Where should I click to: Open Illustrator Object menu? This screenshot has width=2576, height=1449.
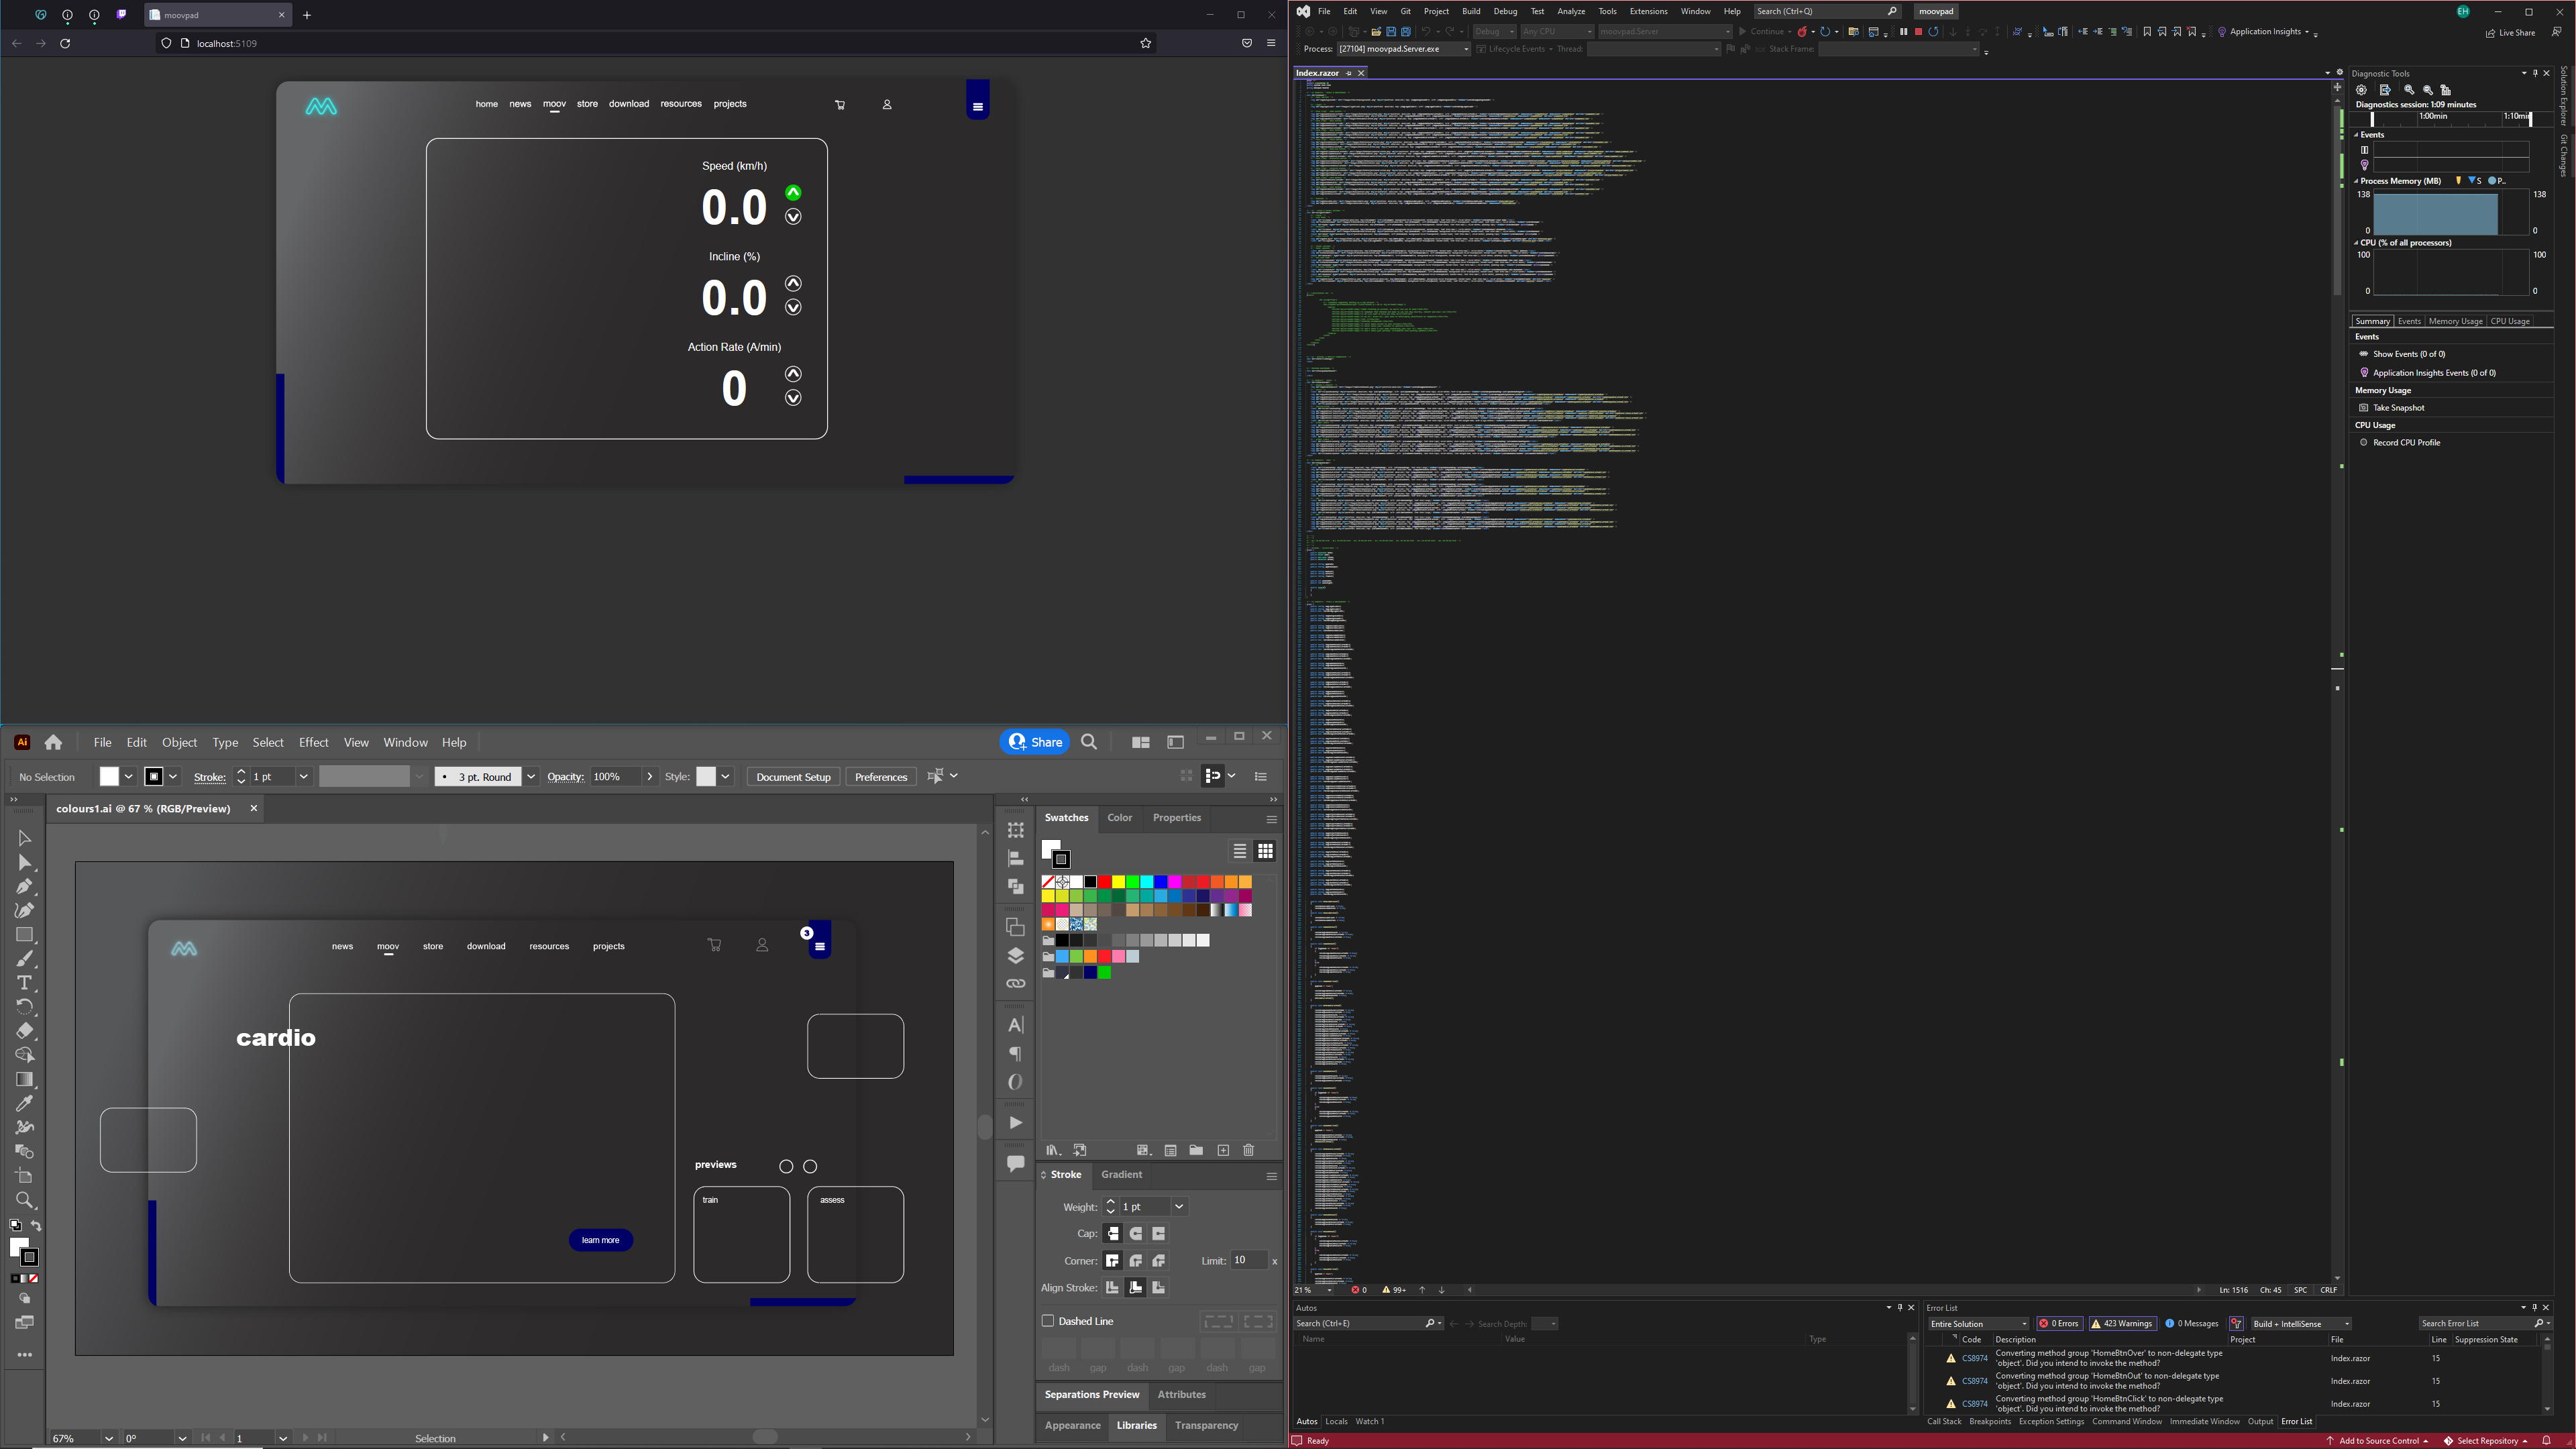(180, 742)
